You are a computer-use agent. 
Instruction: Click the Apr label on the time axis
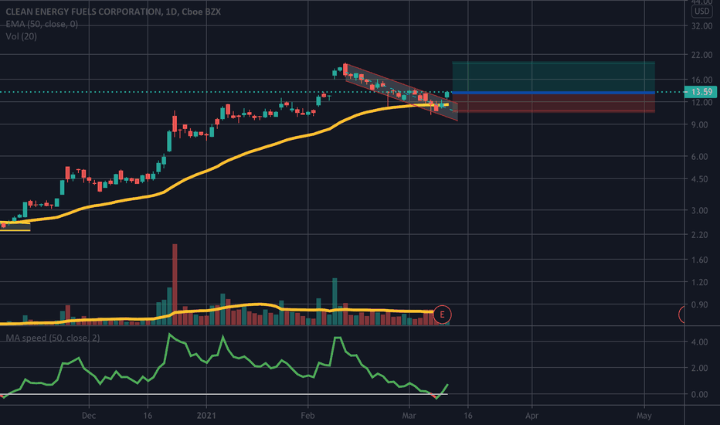(532, 416)
